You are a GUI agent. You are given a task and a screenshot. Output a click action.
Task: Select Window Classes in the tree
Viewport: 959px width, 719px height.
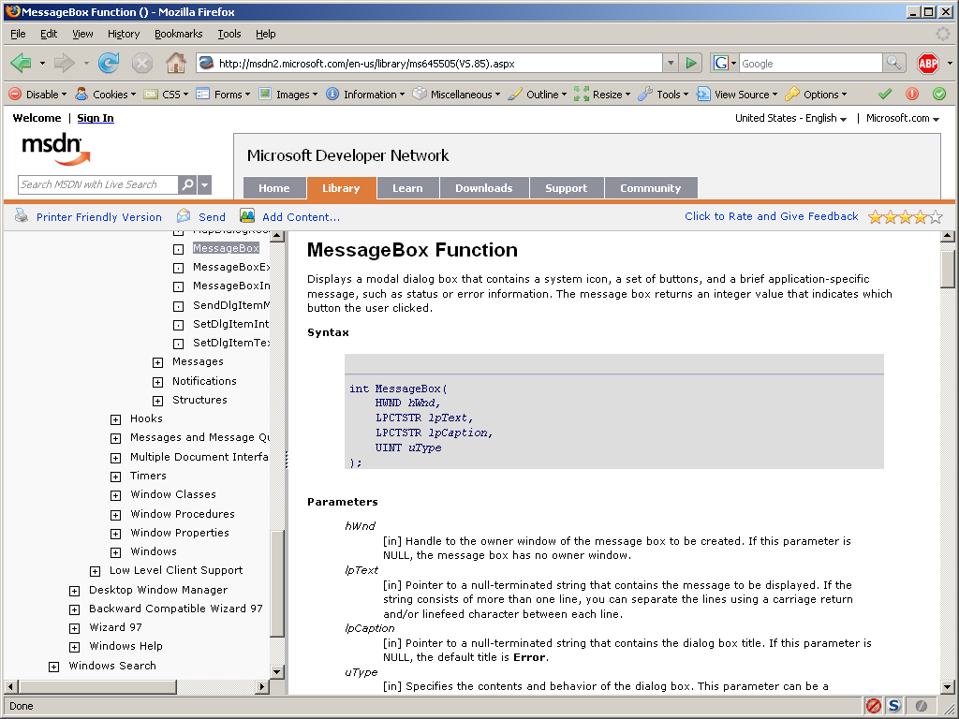(x=173, y=494)
